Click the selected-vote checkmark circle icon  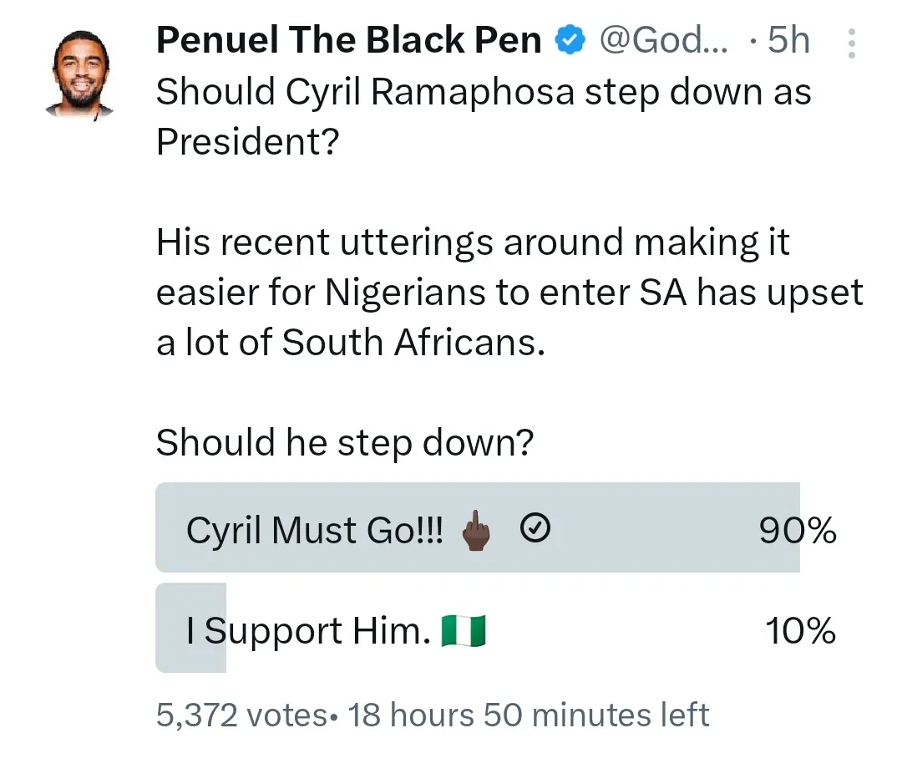(x=535, y=528)
